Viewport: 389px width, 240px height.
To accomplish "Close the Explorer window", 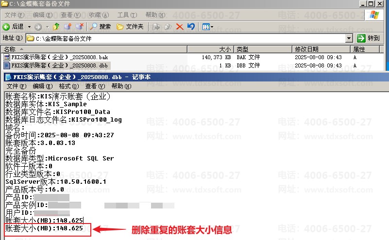I will coord(380,4).
